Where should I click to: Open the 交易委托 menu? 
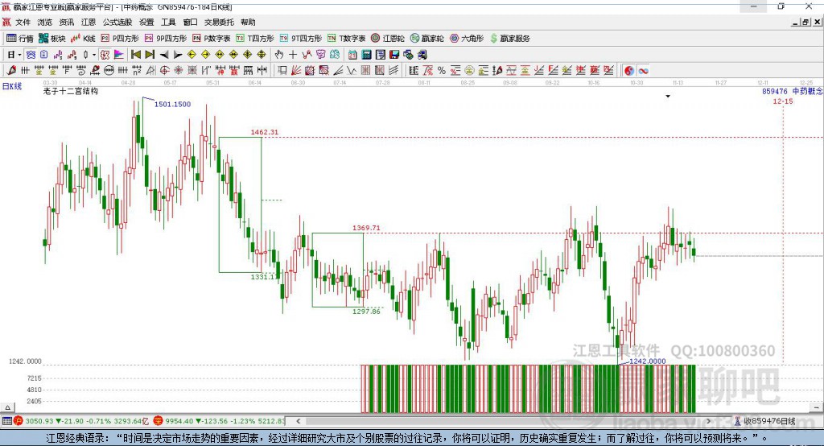219,23
